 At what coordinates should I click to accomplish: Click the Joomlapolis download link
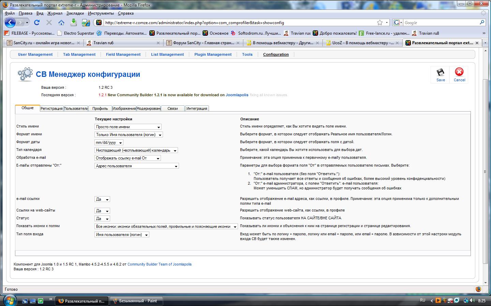tap(237, 95)
